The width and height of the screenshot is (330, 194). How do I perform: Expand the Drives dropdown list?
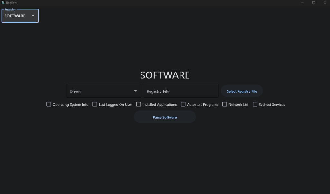104,91
